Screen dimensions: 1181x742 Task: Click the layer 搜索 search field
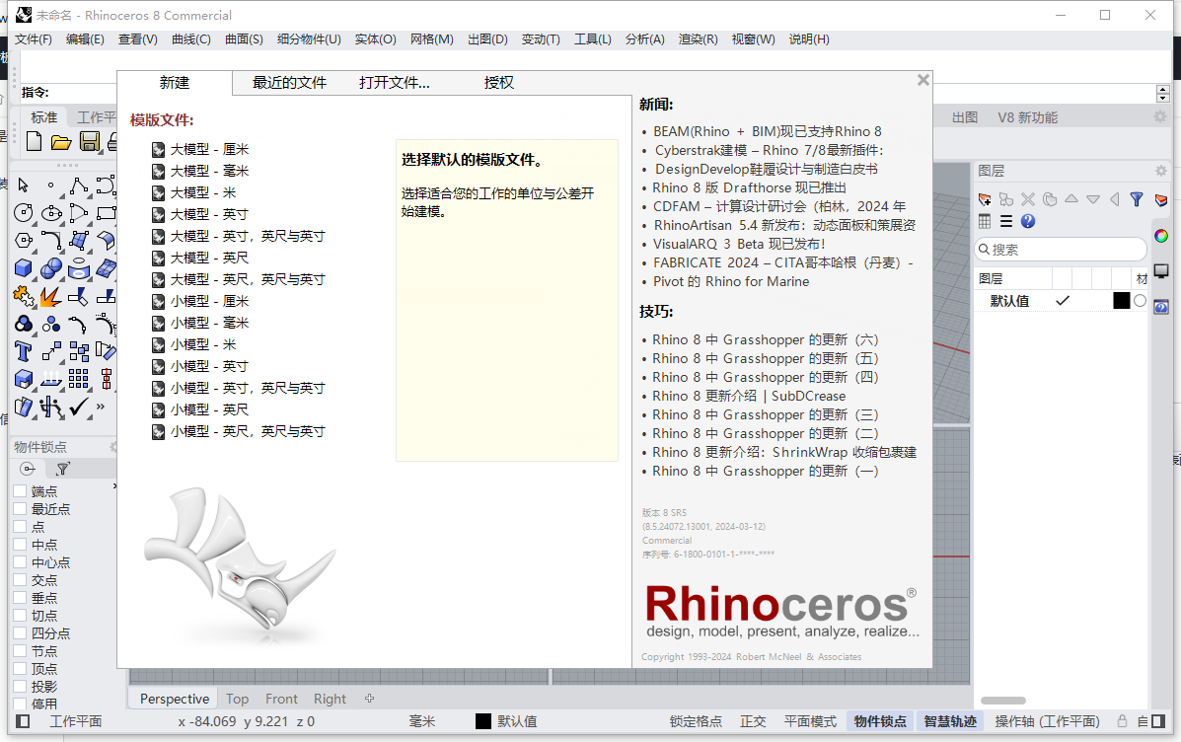tap(1061, 250)
